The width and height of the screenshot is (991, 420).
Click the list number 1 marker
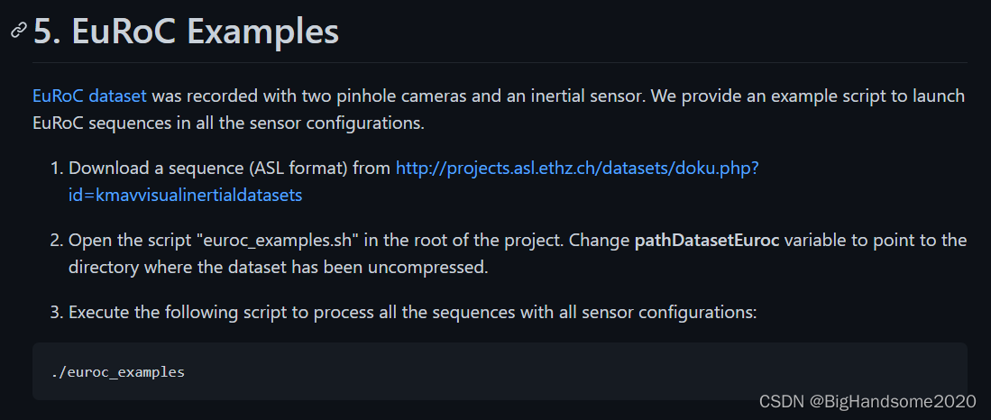click(57, 168)
